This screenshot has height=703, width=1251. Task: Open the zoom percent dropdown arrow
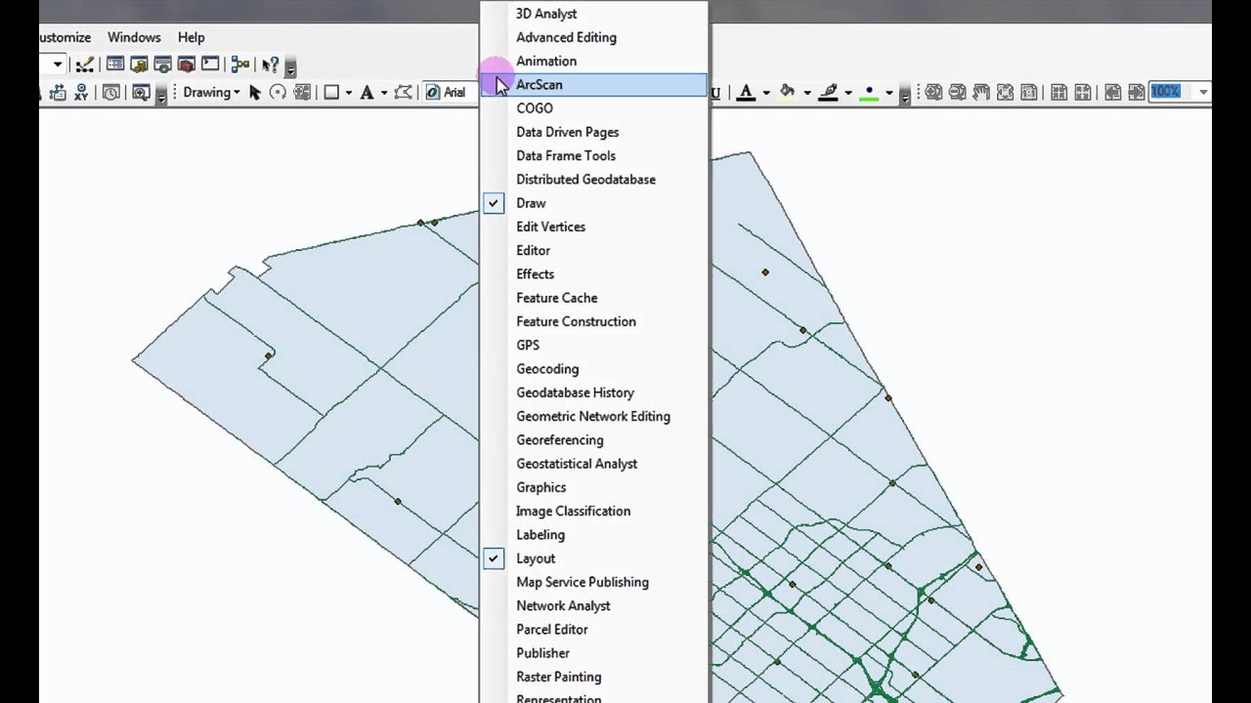click(x=1203, y=92)
